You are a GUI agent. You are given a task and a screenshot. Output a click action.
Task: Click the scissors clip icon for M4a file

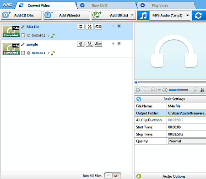click(x=90, y=27)
